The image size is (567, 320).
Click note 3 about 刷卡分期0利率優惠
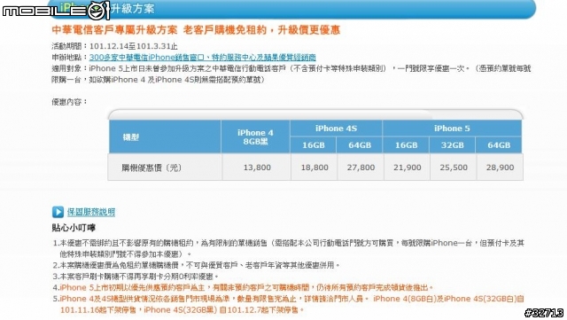tap(136, 277)
